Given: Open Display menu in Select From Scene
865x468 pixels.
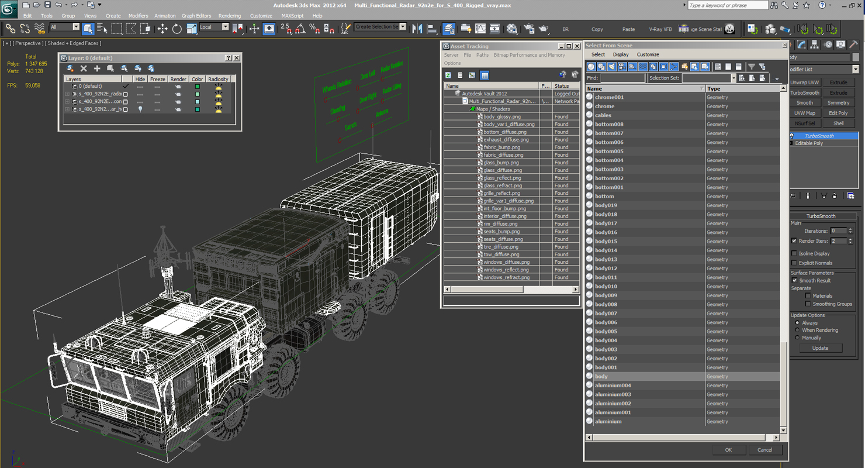Looking at the screenshot, I should [621, 54].
